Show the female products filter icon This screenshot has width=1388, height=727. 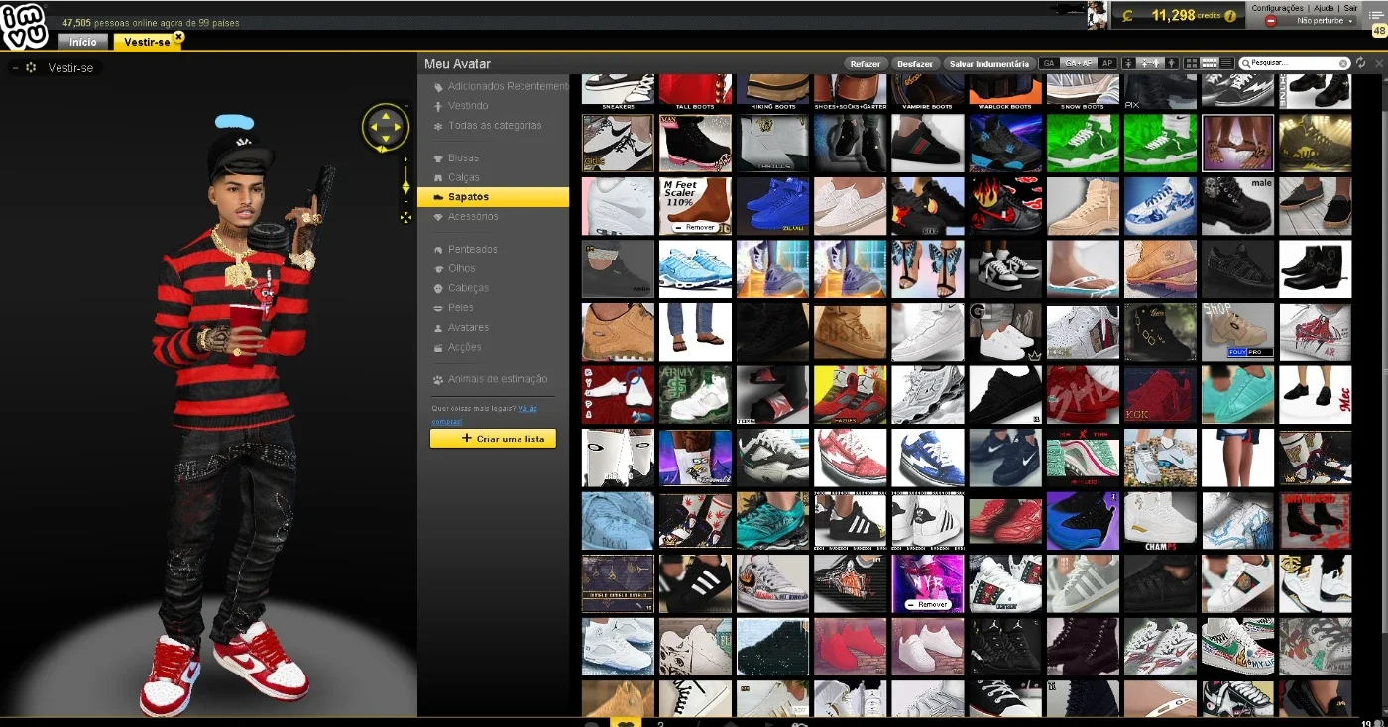(1128, 63)
